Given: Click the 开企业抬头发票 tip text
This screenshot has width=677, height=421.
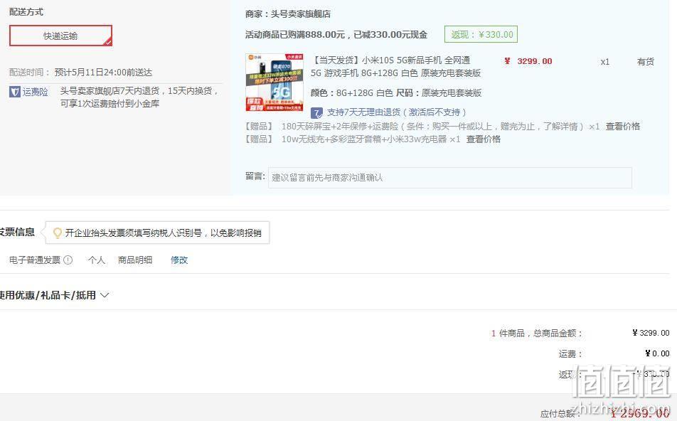Looking at the screenshot, I should click(x=164, y=233).
